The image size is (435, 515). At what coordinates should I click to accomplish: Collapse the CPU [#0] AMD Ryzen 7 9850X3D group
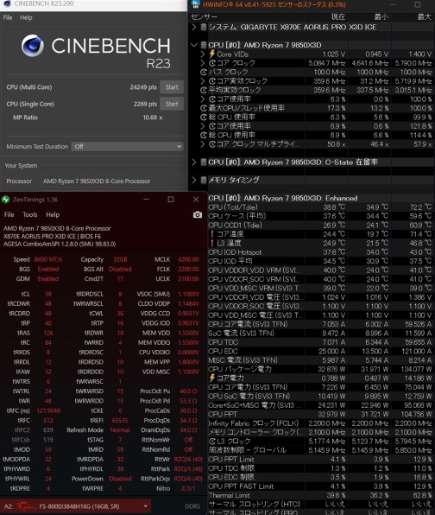click(193, 45)
